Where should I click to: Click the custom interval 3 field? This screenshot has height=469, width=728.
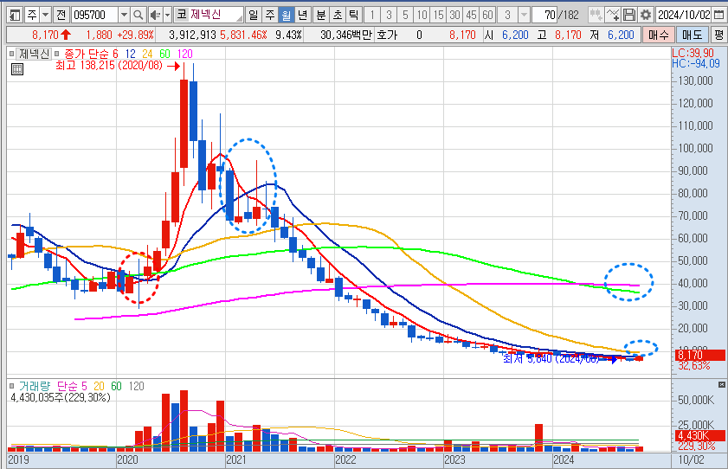coord(507,15)
